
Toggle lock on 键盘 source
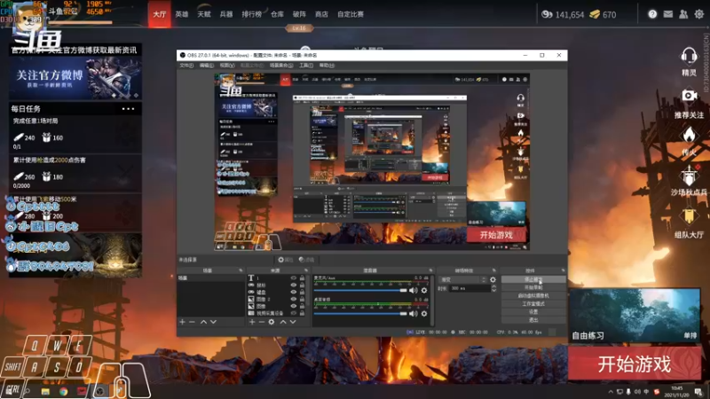tap(302, 293)
